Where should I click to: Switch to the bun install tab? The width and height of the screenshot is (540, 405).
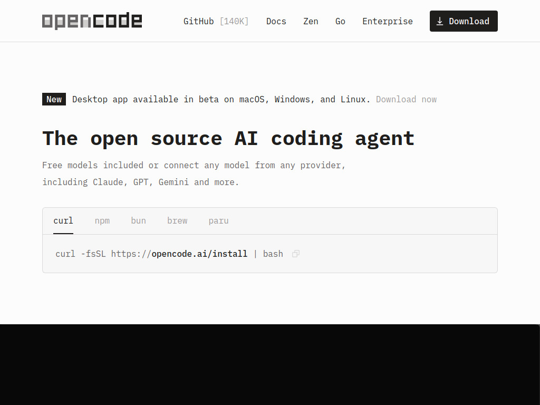[x=138, y=220]
